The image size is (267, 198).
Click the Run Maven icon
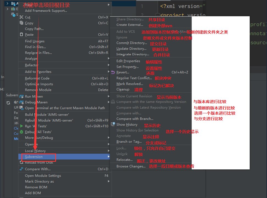pyautogui.click(x=21, y=96)
